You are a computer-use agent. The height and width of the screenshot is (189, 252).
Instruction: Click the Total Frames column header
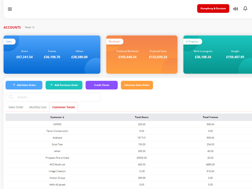click(210, 117)
